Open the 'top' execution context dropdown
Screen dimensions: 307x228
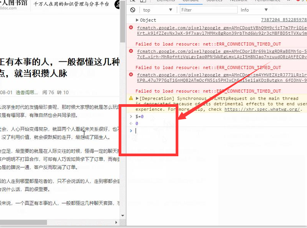pos(158,10)
